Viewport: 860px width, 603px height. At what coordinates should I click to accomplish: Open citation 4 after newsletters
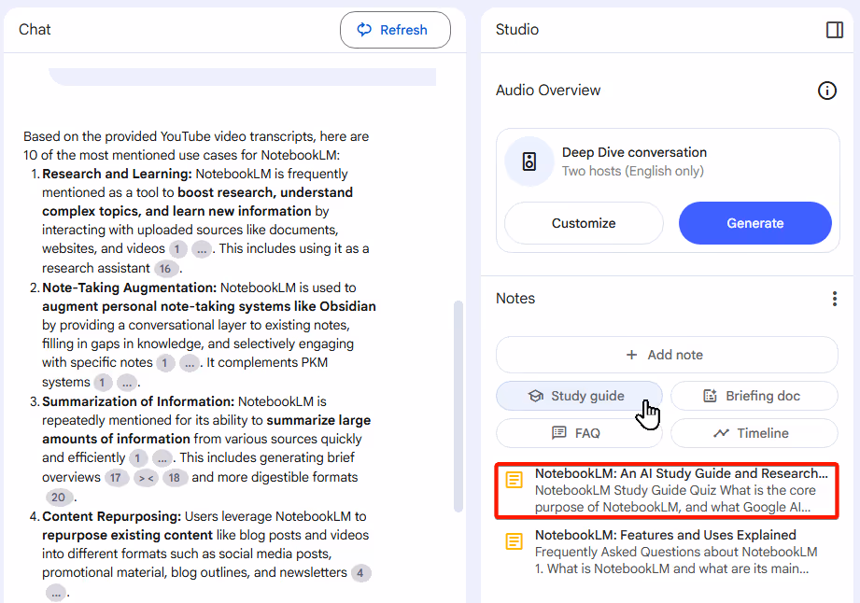tap(360, 573)
